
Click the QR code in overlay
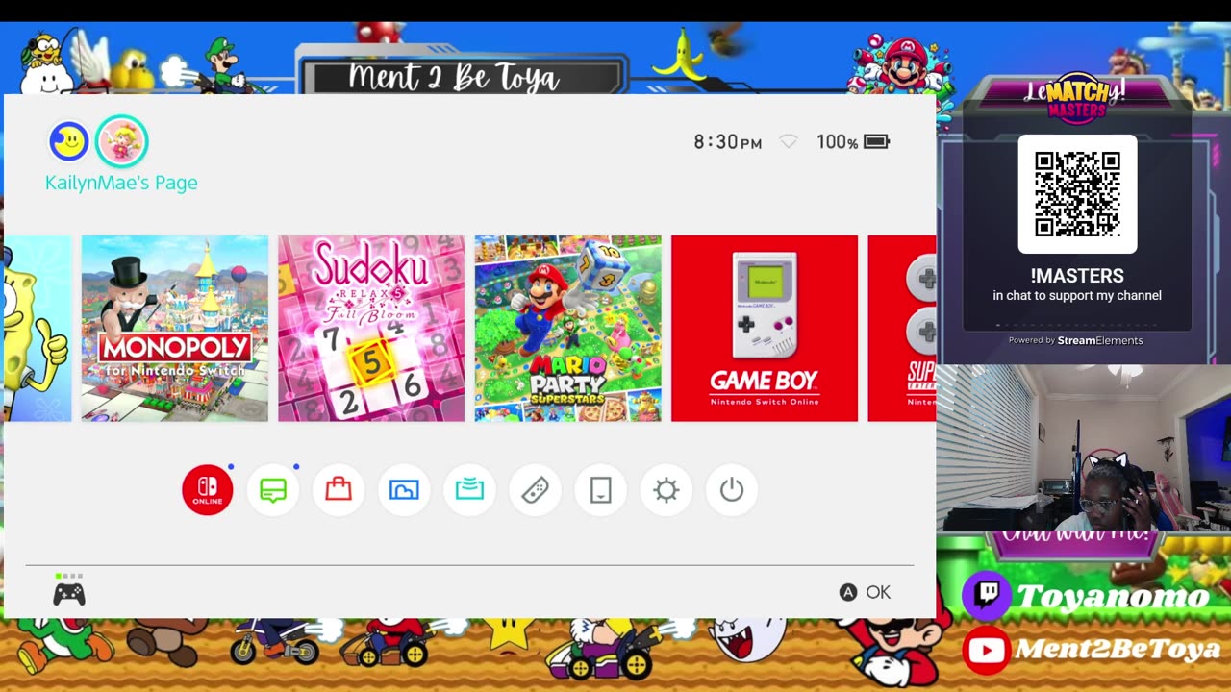tap(1077, 194)
